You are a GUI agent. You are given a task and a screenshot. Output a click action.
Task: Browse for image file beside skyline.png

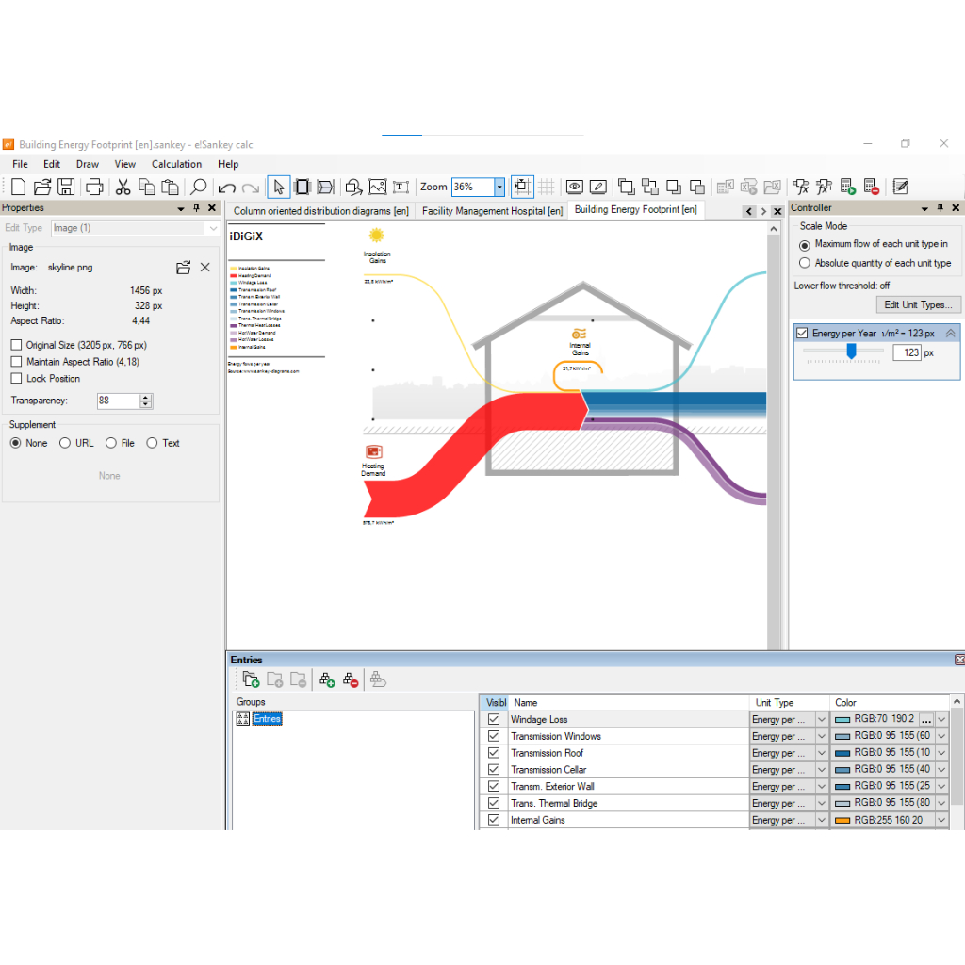click(184, 268)
